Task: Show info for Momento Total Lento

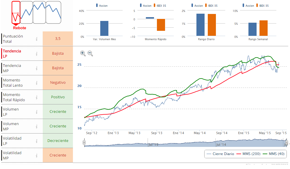Action: [x=37, y=83]
